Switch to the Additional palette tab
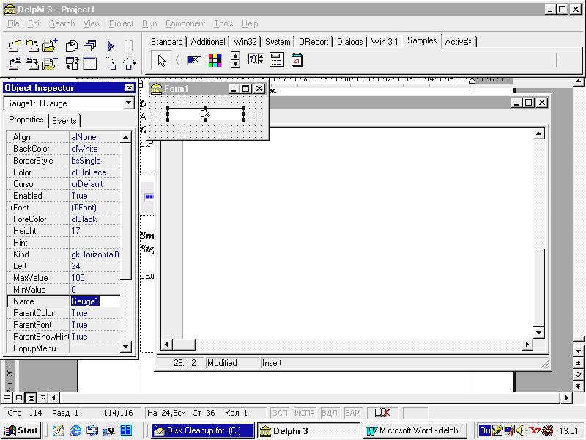The image size is (586, 440). coord(208,42)
